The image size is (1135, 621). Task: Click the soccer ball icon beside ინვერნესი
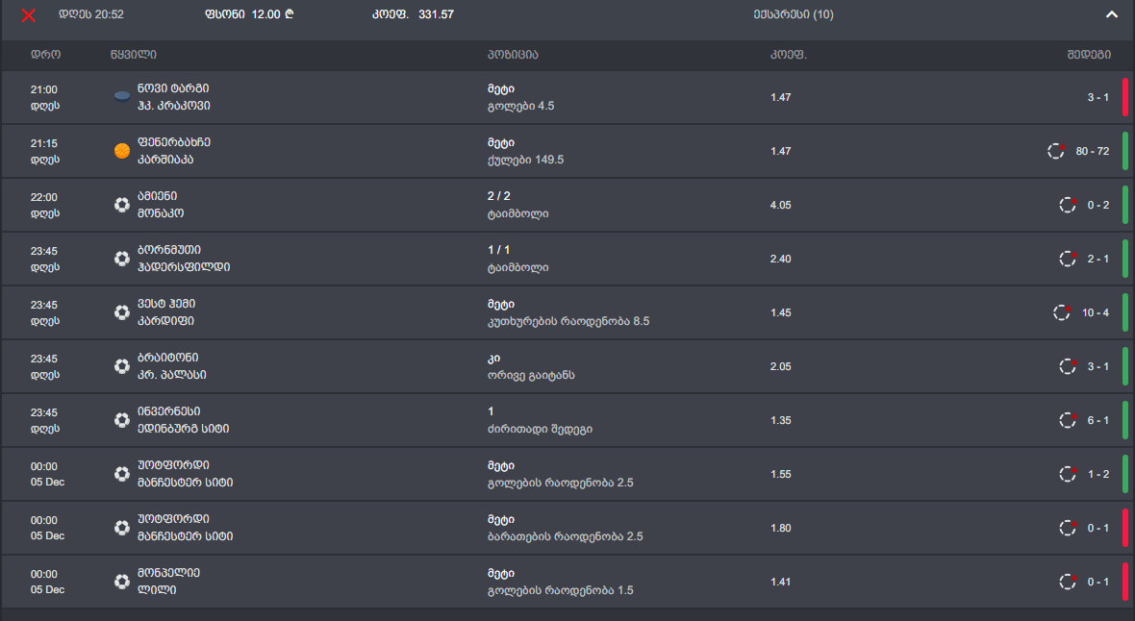pos(122,420)
